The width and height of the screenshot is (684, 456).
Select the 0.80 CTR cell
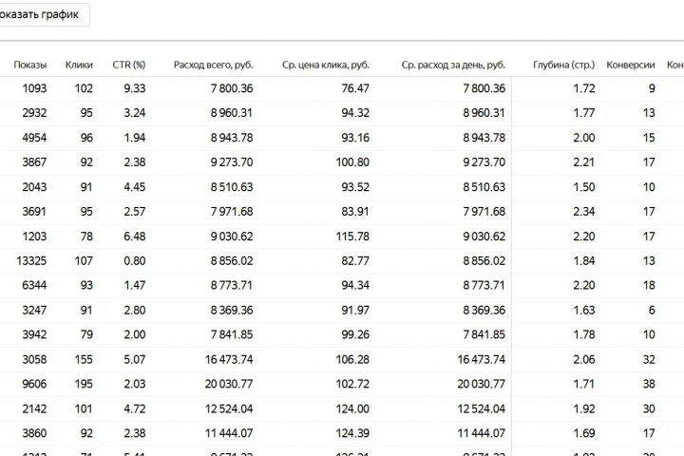135,259
